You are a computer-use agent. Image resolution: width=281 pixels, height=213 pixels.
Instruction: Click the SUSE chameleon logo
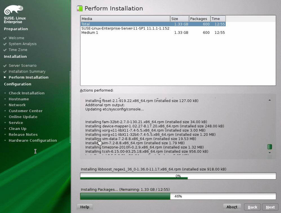pyautogui.click(x=14, y=10)
